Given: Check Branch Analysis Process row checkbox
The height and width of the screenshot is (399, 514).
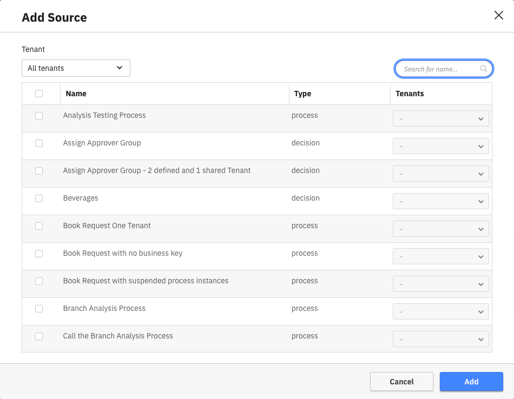Looking at the screenshot, I should (39, 309).
